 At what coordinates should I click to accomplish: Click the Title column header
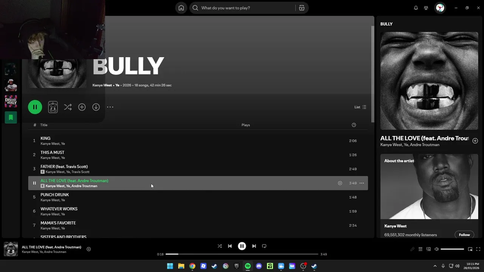pyautogui.click(x=44, y=125)
